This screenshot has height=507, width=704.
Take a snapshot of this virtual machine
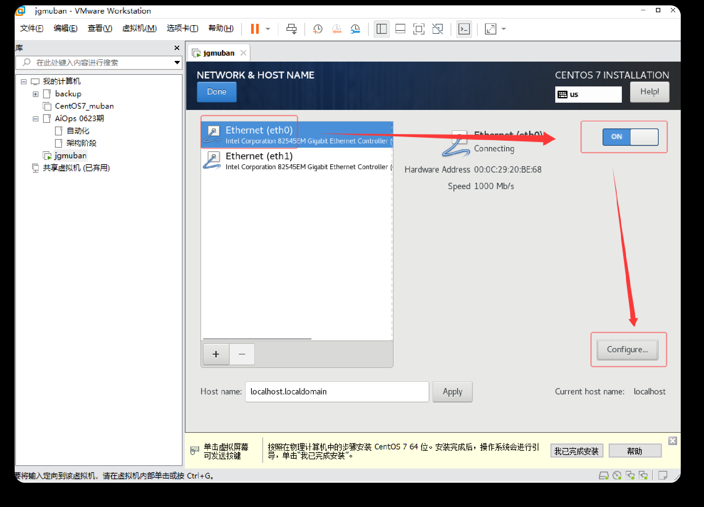coord(318,29)
